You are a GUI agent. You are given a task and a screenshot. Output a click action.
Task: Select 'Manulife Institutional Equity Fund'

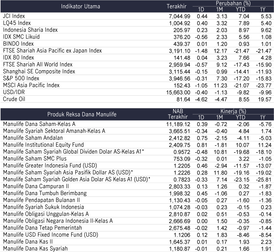[x=43, y=145]
